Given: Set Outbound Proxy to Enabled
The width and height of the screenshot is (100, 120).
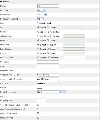Looking at the screenshot, I should click(x=49, y=57).
